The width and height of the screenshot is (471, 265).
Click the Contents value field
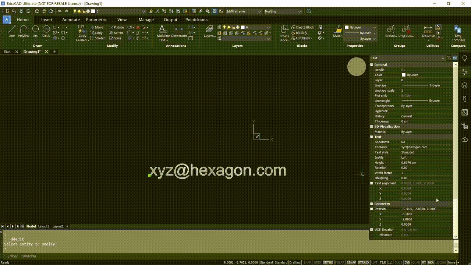tap(426, 147)
